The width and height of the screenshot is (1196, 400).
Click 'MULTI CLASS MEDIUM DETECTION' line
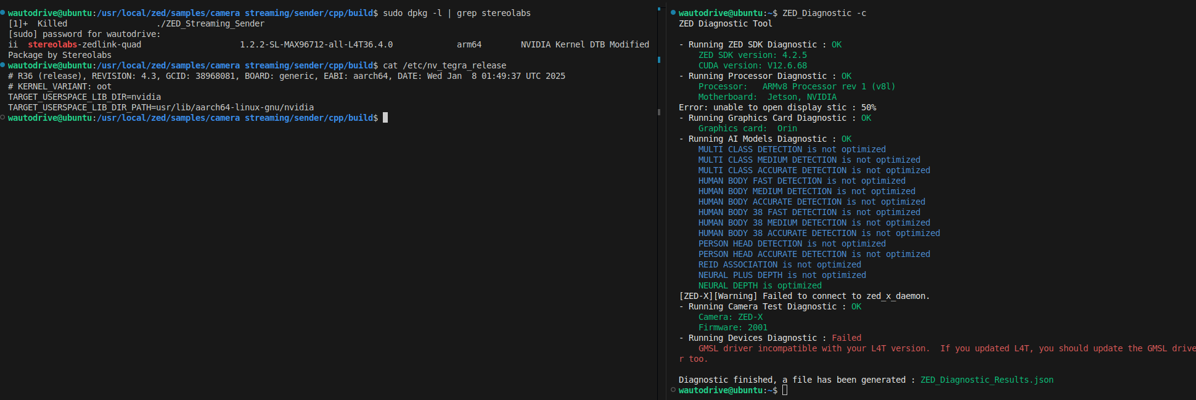(x=809, y=160)
